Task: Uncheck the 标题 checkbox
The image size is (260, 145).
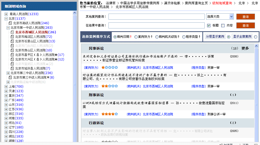Action: click(x=209, y=25)
